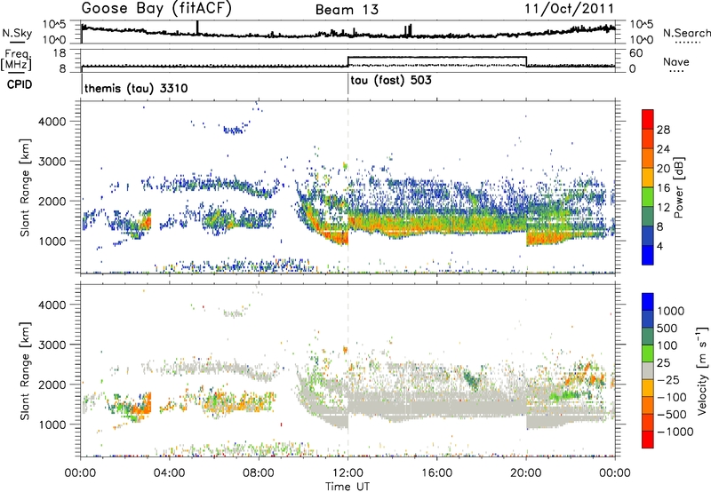The image size is (711, 492).
Task: Click the '04:00' time tick label
Action: tap(170, 472)
